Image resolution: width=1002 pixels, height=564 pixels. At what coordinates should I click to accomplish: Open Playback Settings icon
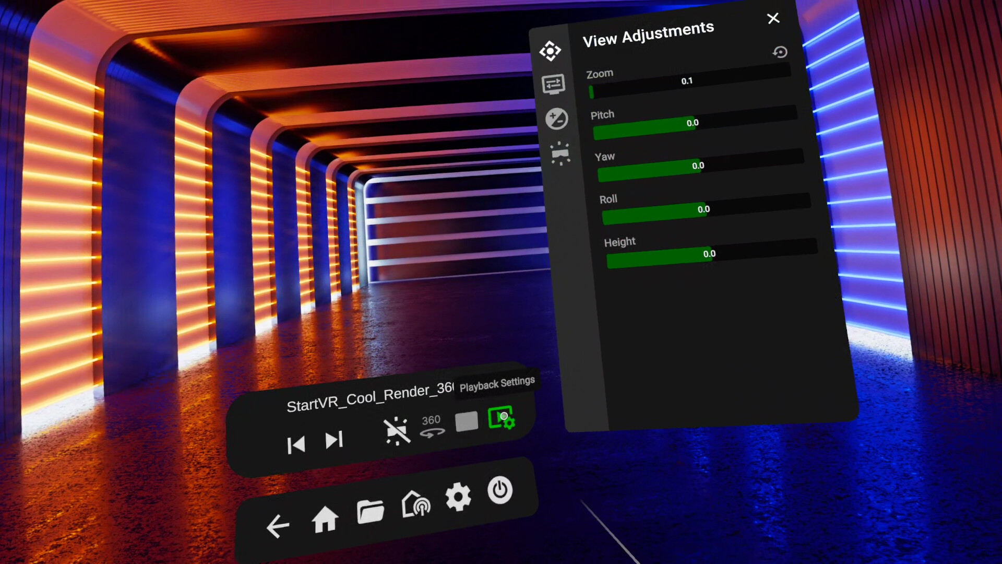pos(501,418)
